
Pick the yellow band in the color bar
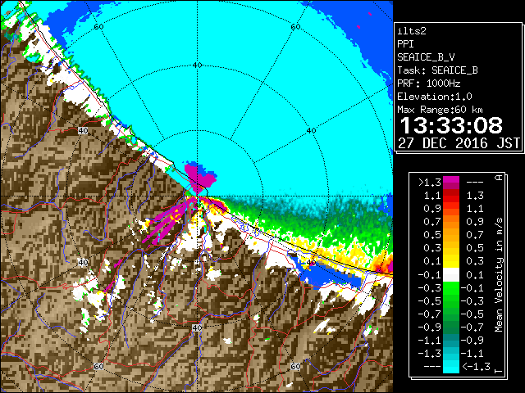point(451,260)
